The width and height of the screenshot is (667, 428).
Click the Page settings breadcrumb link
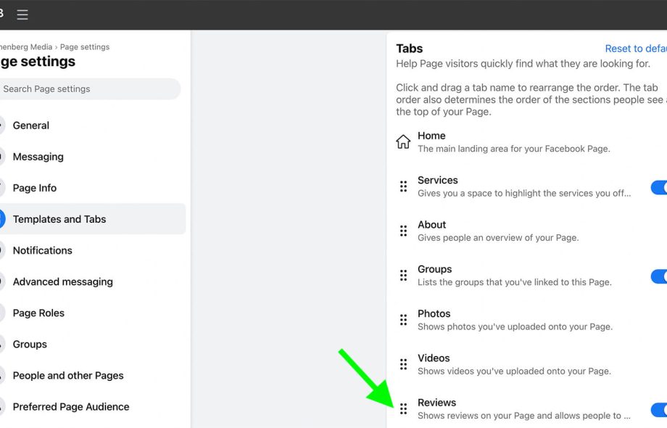click(x=85, y=47)
